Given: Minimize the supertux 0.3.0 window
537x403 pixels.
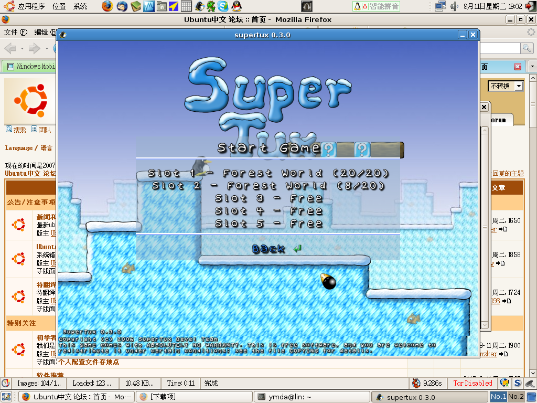Looking at the screenshot, I should click(x=463, y=35).
